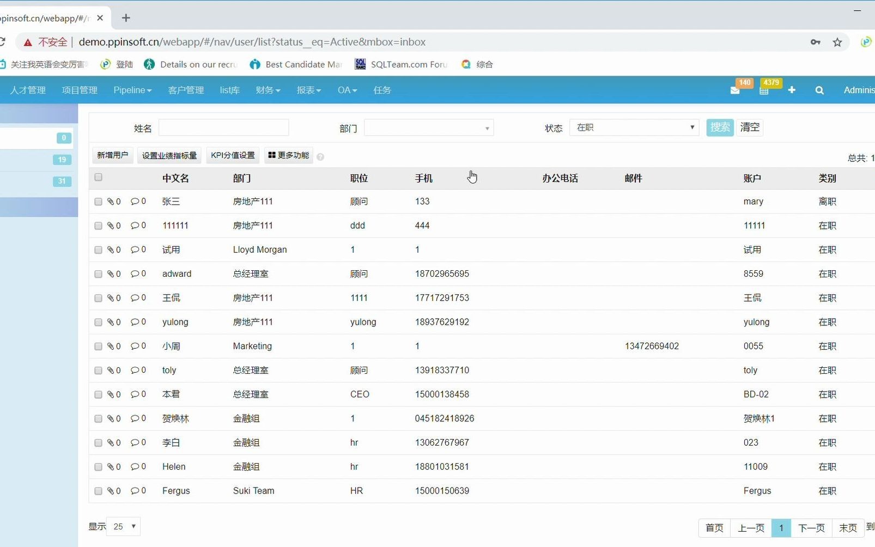Screen dimensions: 875x547
Task: Open comments icon for 张三 row
Action: [135, 202]
